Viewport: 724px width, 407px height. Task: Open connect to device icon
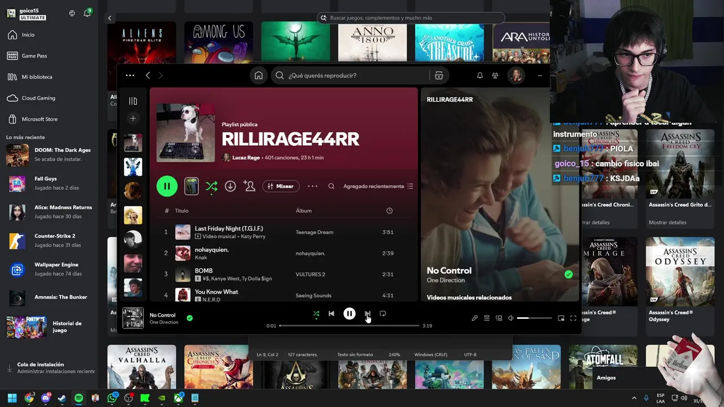[499, 318]
